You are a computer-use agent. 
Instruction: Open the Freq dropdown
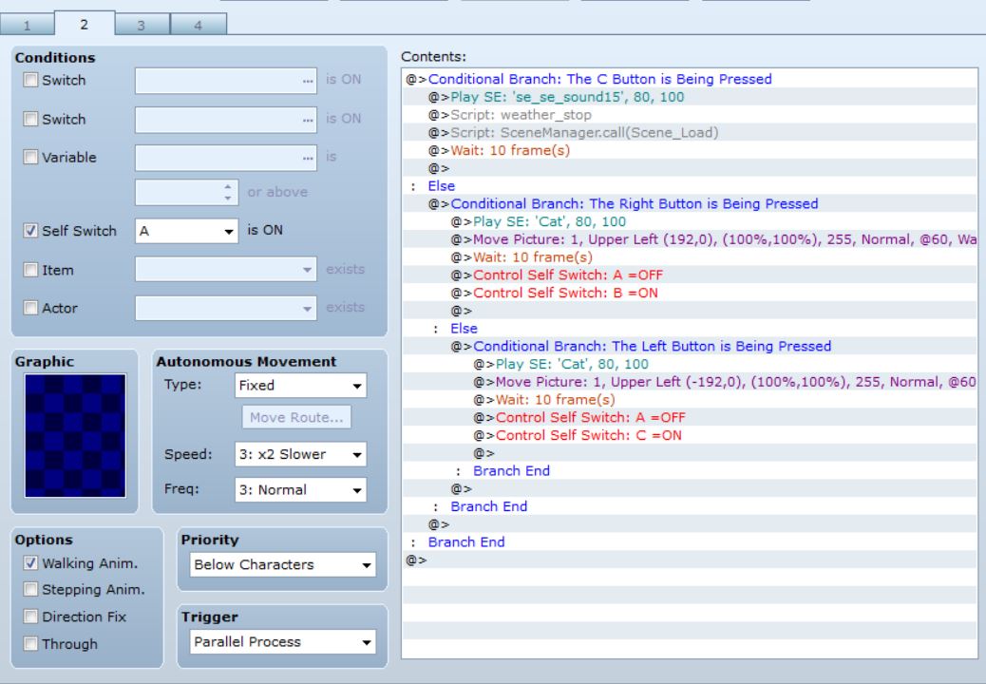click(x=300, y=490)
